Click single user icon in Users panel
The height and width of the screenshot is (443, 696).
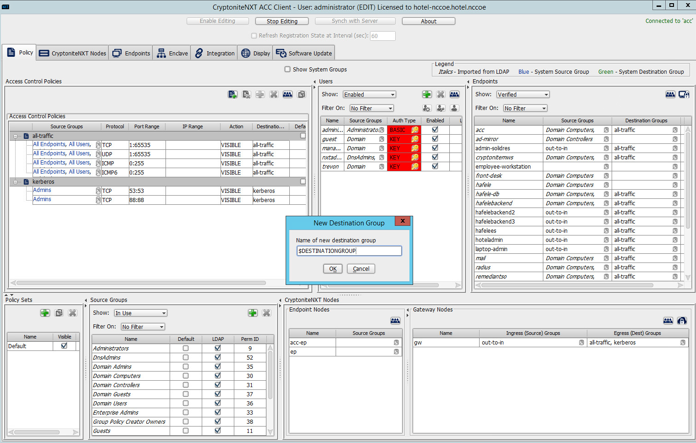454,108
